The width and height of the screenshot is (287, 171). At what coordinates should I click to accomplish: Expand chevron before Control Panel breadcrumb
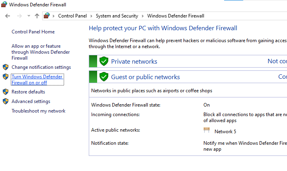(53, 16)
